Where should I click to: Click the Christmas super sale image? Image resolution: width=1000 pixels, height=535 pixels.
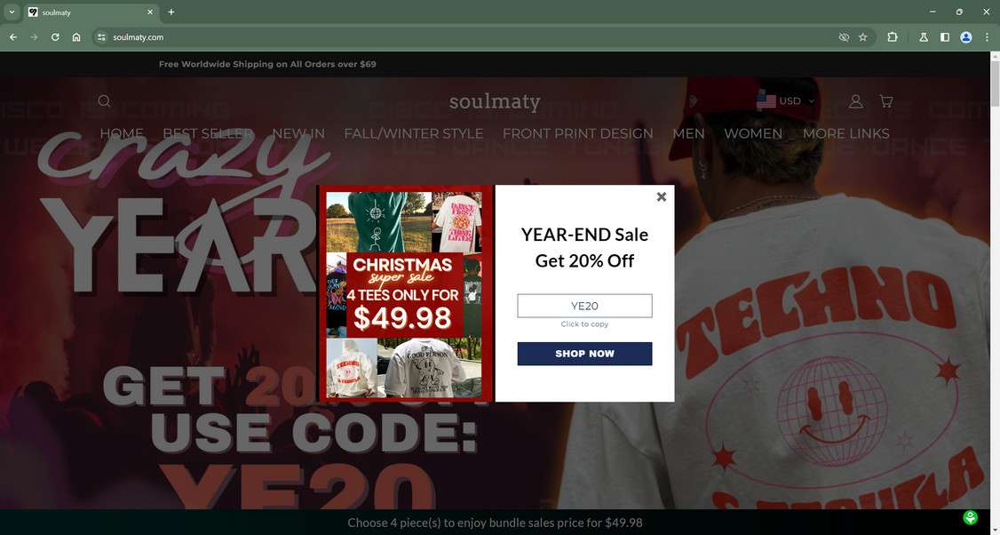(x=405, y=293)
